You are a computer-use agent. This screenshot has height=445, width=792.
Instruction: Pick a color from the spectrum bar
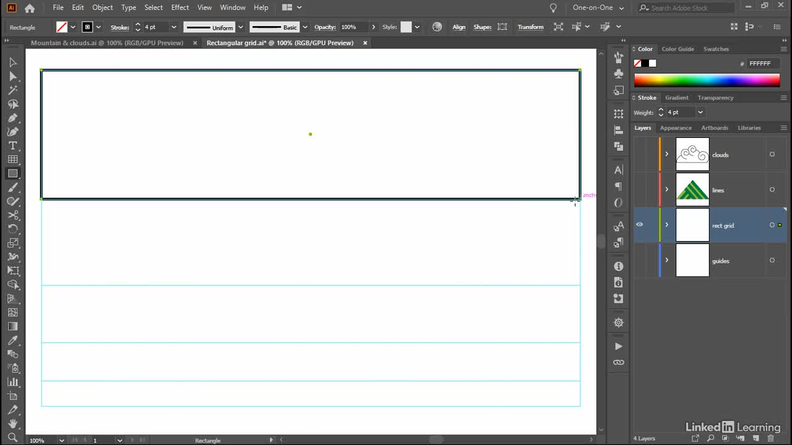[707, 80]
